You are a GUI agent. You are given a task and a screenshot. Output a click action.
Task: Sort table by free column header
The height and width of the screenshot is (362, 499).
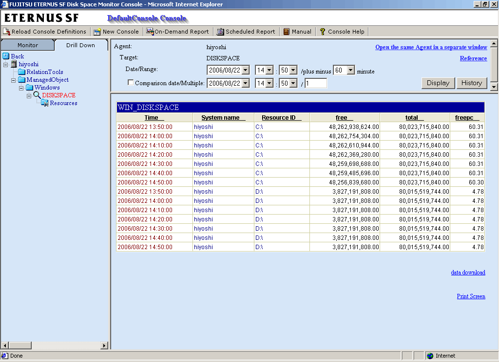345,118
